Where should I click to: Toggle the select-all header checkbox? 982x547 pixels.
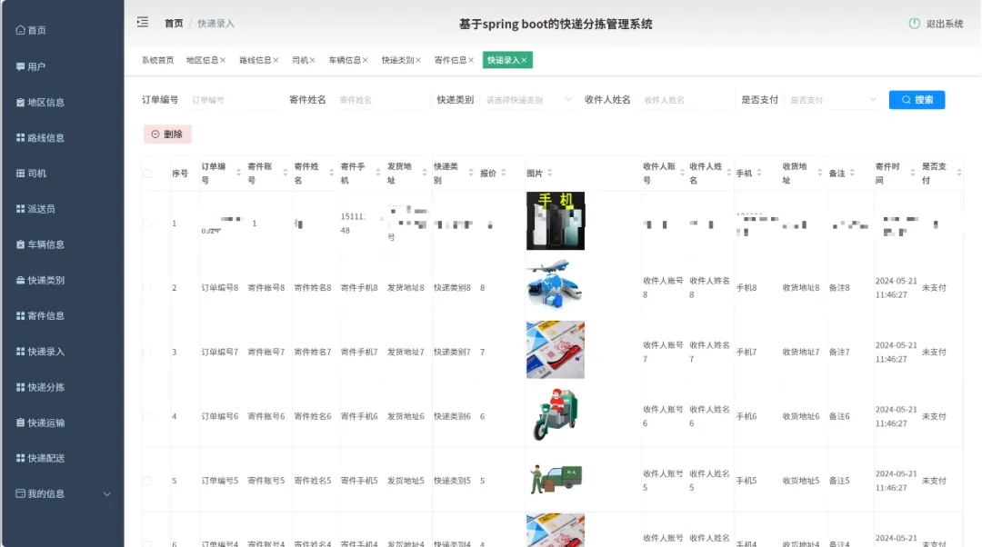(147, 174)
